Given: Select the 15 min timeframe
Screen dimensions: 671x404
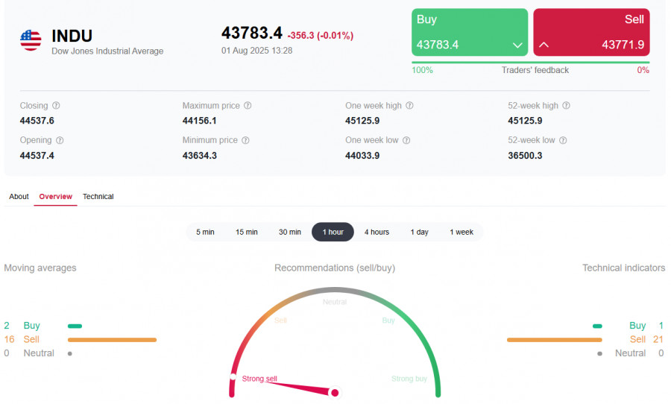Looking at the screenshot, I should click(x=247, y=232).
